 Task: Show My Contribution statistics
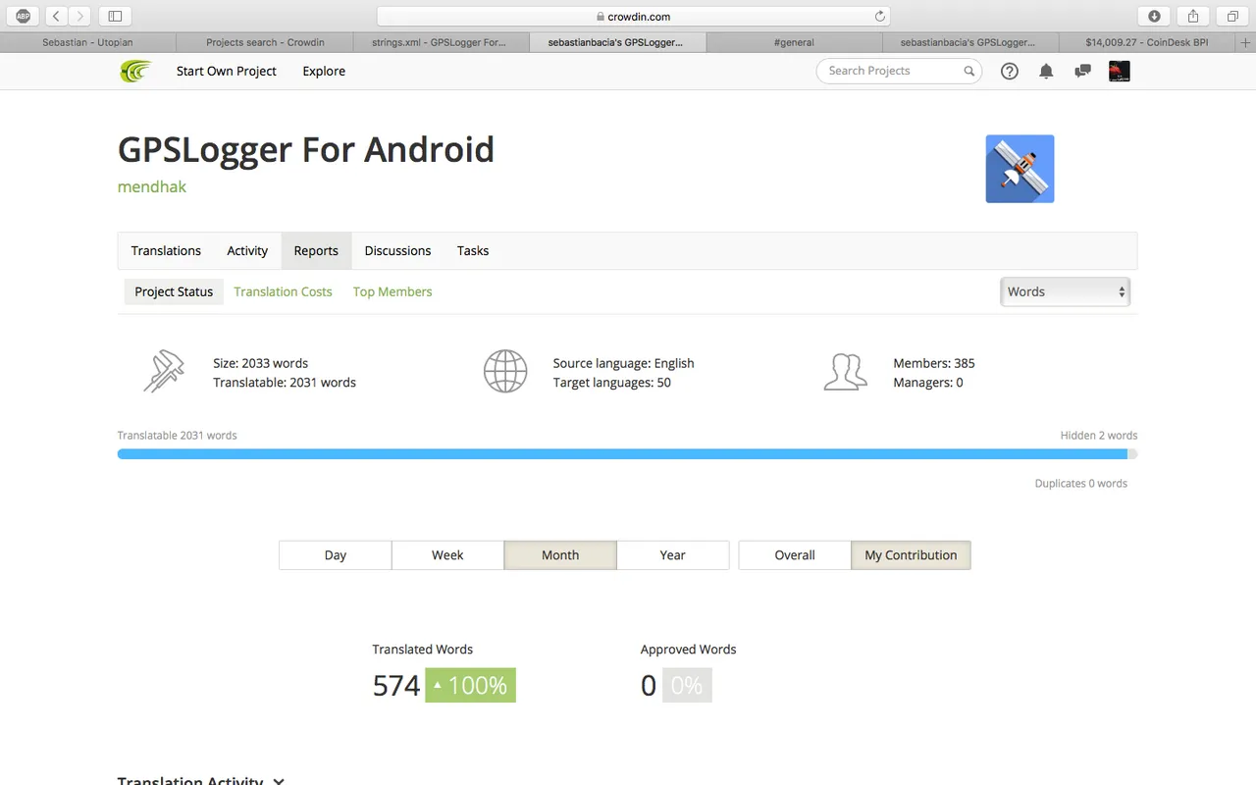coord(911,555)
